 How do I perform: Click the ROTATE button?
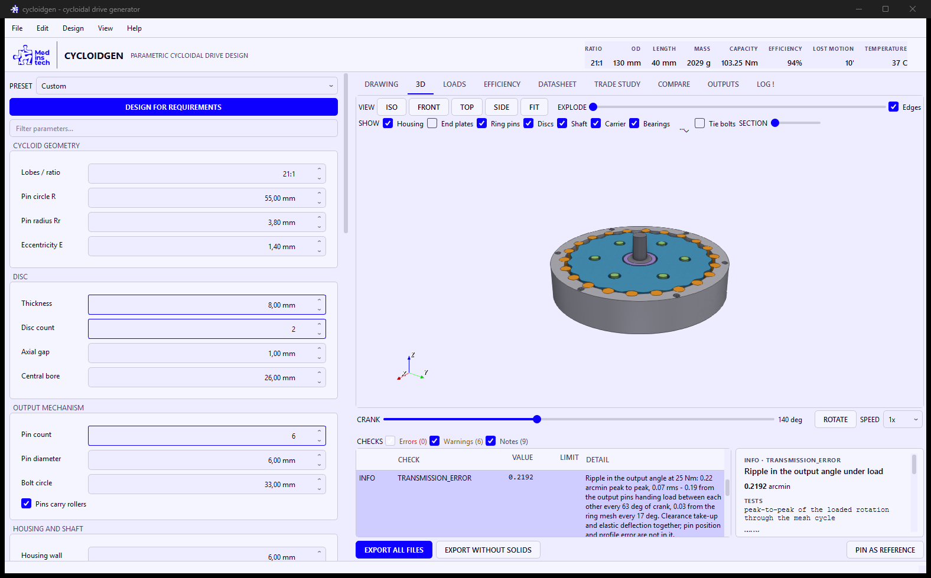[x=835, y=420]
